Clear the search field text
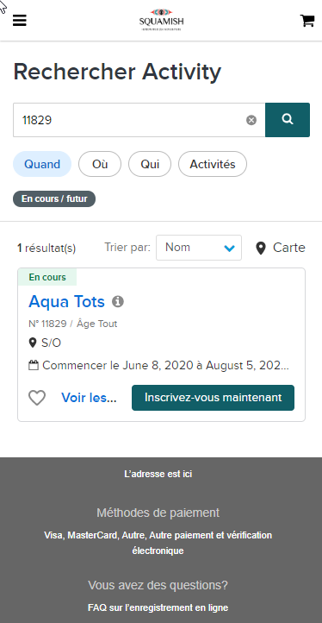 pos(251,120)
